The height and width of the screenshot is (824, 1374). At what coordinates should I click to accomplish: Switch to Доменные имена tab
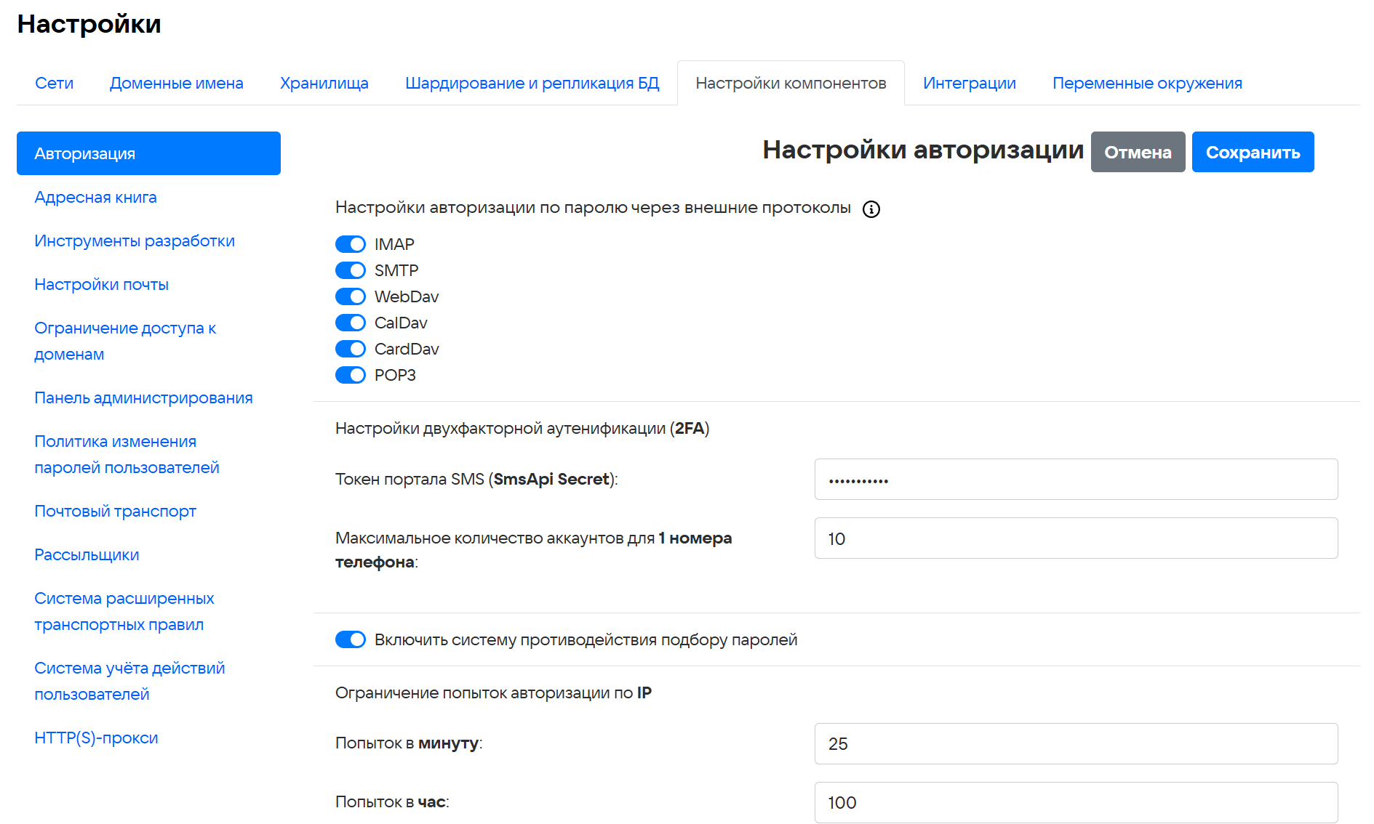coord(177,83)
